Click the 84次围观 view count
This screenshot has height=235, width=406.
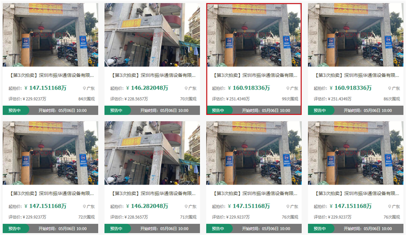(x=86, y=99)
